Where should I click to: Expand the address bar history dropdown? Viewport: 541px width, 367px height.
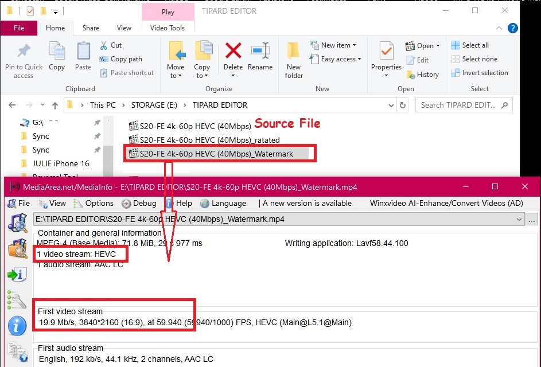pos(391,105)
